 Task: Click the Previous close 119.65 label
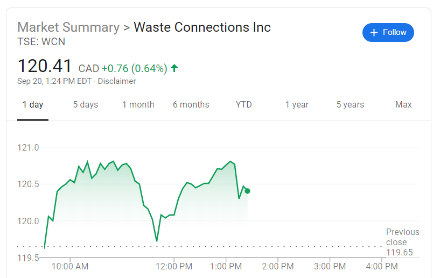pos(402,242)
